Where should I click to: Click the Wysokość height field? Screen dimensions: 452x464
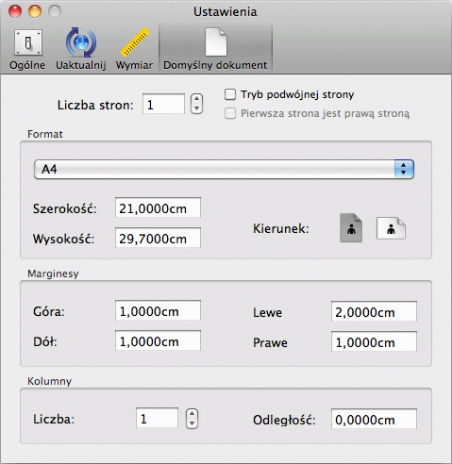158,238
